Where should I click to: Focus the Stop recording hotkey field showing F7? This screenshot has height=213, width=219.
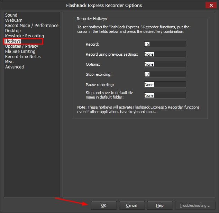pos(165,74)
